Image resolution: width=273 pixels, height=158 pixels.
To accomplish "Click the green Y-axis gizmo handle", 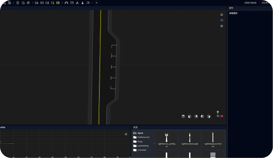I will pyautogui.click(x=218, y=112).
